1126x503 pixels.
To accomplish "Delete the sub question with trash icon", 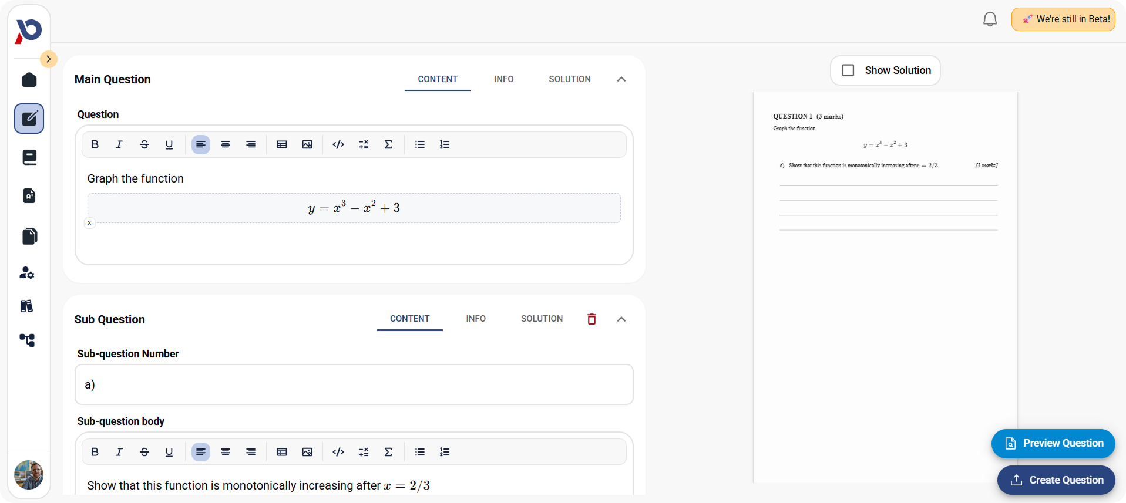I will [x=591, y=319].
